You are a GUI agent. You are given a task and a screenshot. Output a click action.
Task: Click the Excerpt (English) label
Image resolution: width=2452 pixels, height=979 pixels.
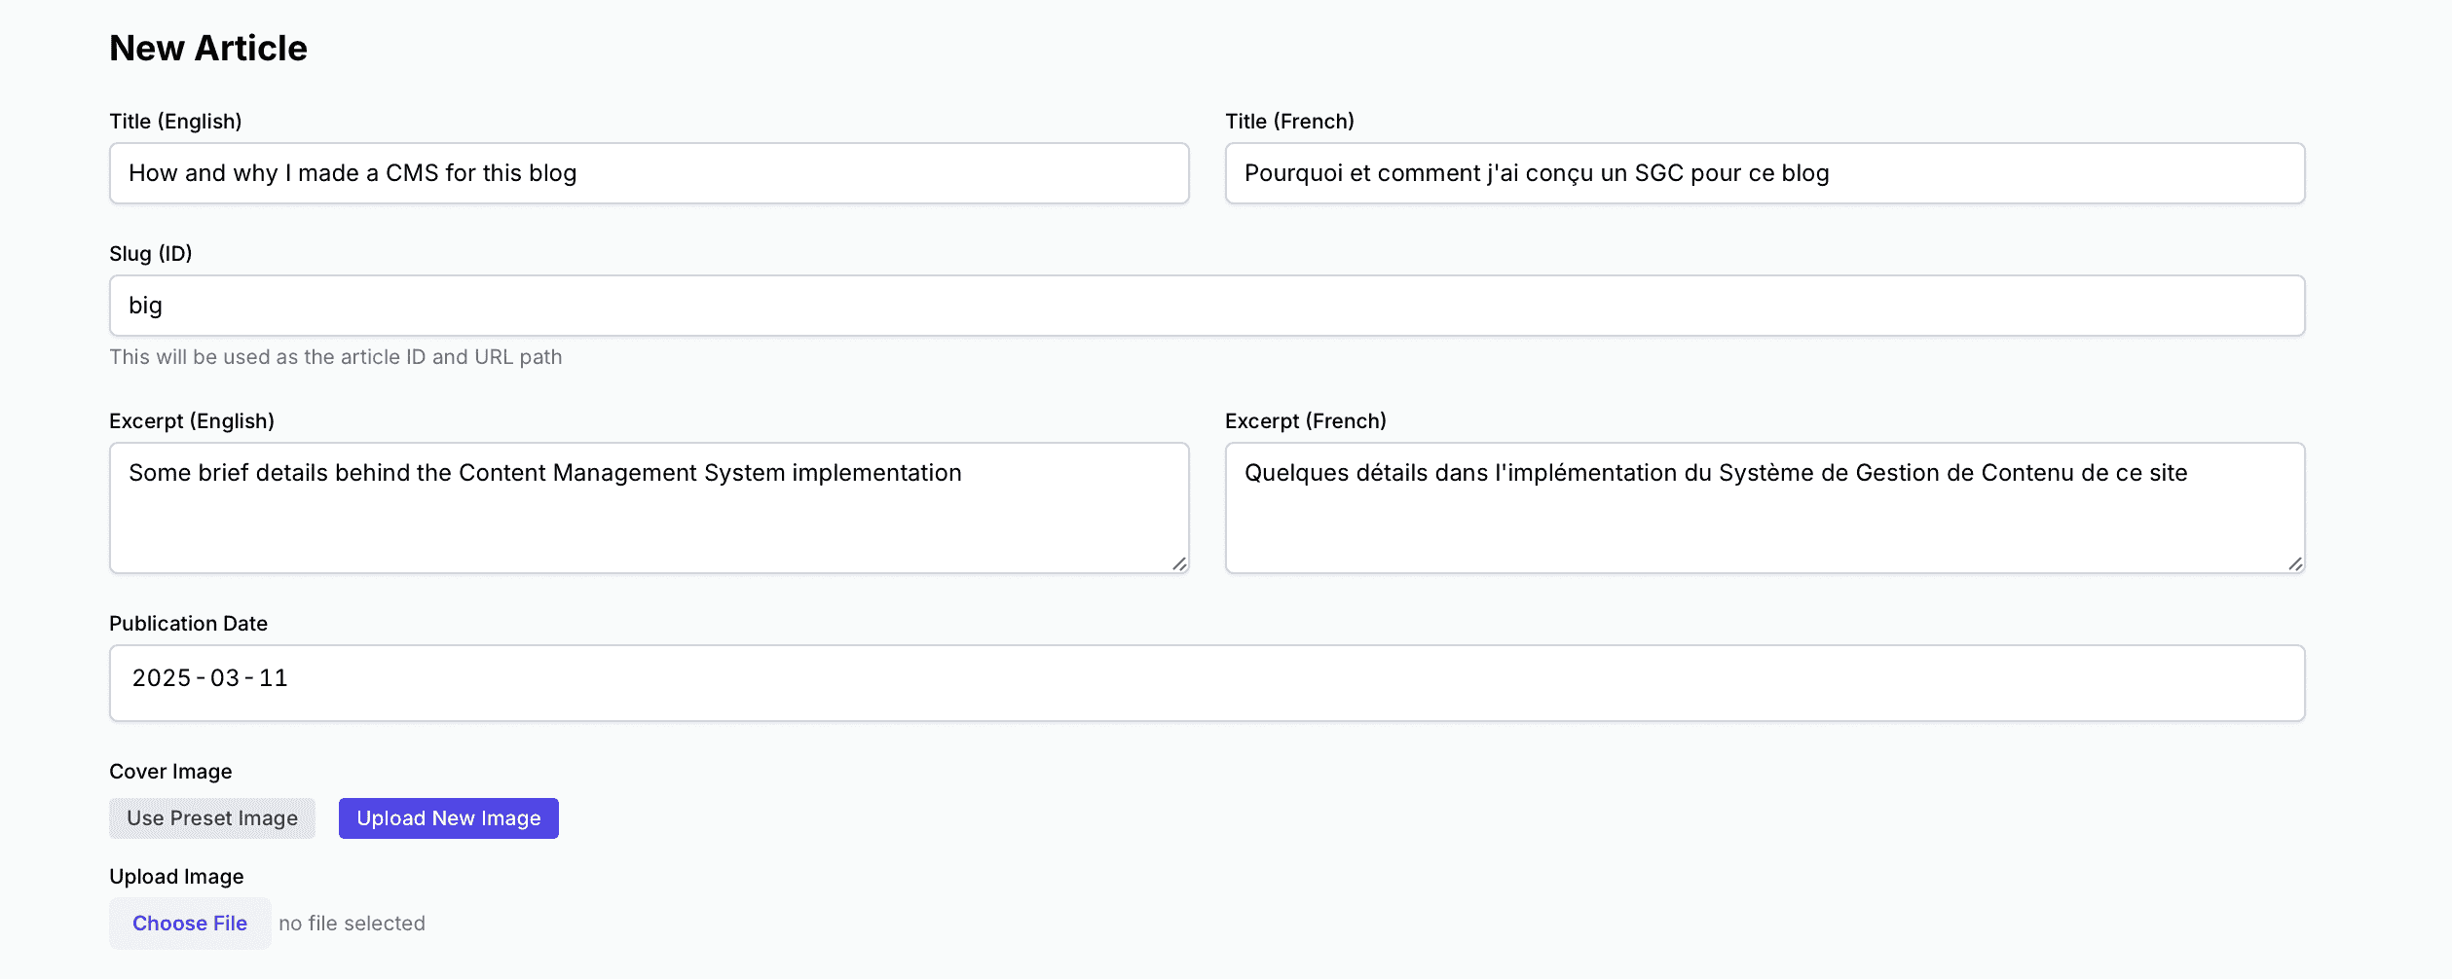coord(192,421)
